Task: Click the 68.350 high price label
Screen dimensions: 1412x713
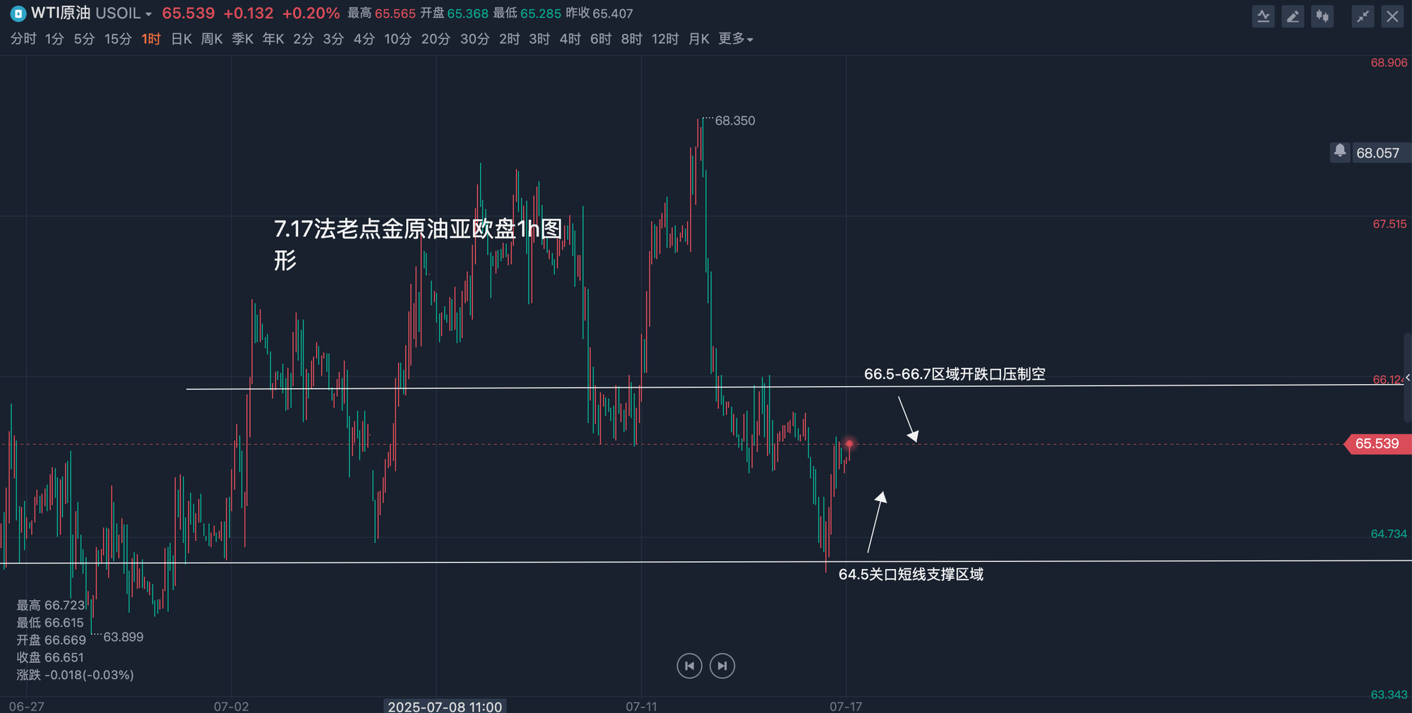Action: click(x=735, y=121)
